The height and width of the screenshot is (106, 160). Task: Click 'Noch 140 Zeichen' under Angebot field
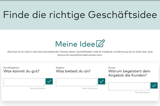[x=90, y=88]
